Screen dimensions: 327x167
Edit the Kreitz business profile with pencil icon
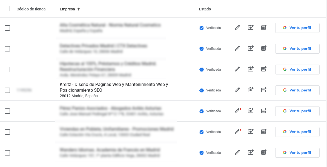[237, 90]
